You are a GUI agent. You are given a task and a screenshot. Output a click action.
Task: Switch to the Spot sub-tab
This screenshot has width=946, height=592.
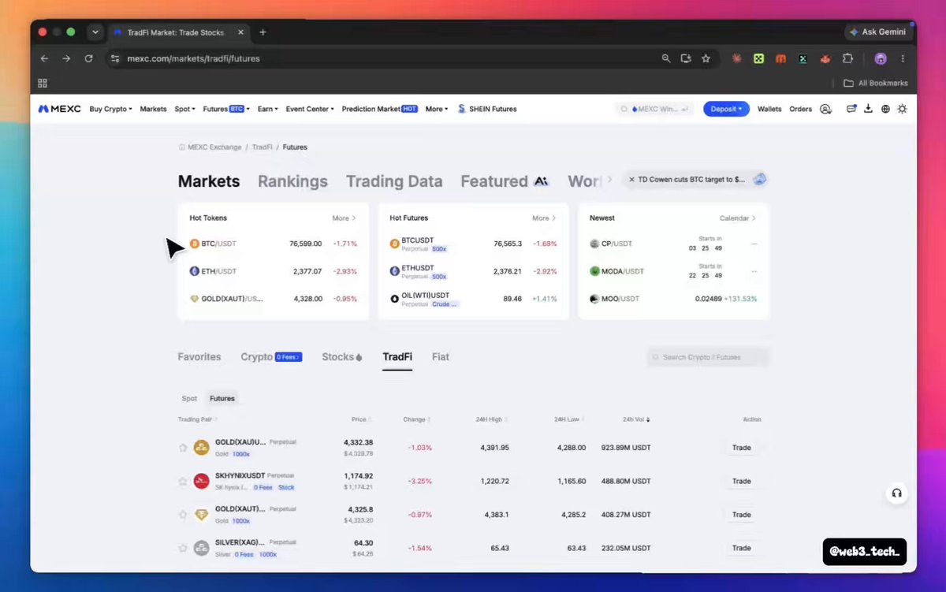coord(189,399)
